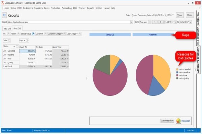The height and width of the screenshot is (134, 202).
Task: Open filter icon on Version field
Action: coord(19,34)
